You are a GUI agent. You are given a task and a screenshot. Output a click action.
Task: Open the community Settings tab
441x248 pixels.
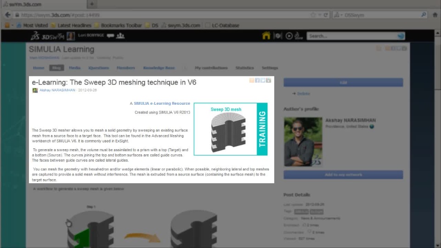[270, 68]
